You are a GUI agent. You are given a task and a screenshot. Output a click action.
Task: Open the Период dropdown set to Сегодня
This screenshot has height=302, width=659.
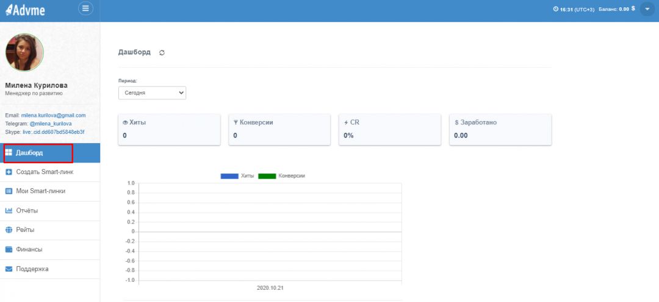(x=152, y=93)
